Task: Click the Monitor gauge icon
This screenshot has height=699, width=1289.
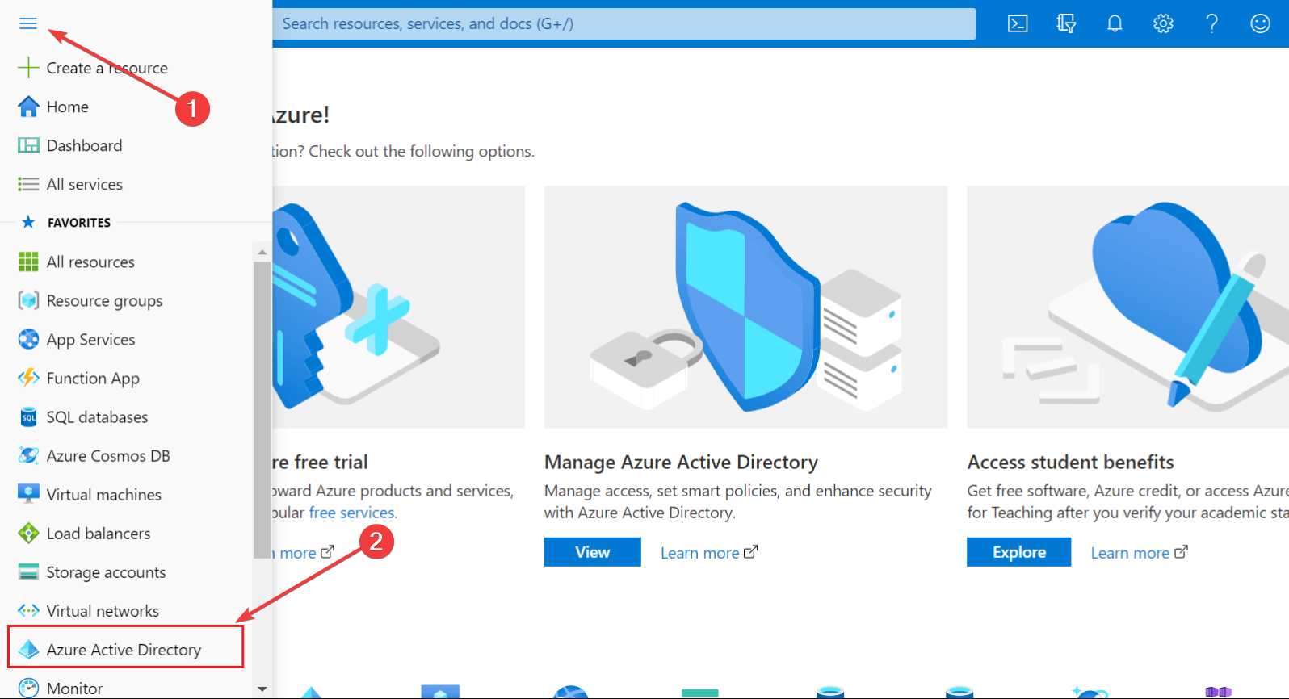Action: click(x=28, y=689)
